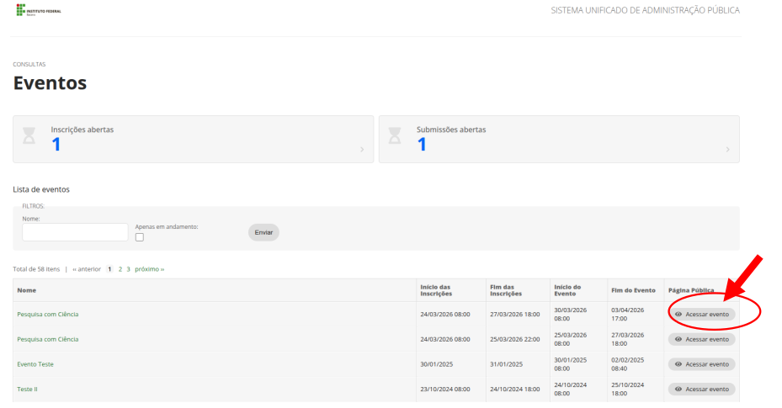Open Acessar evento for Evento Teste
Image resolution: width=782 pixels, height=408 pixels.
tap(702, 364)
